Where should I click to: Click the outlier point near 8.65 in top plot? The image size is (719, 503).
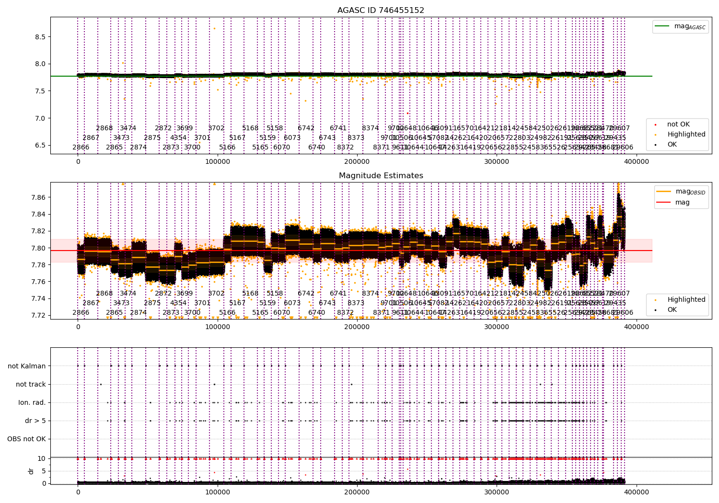[214, 28]
